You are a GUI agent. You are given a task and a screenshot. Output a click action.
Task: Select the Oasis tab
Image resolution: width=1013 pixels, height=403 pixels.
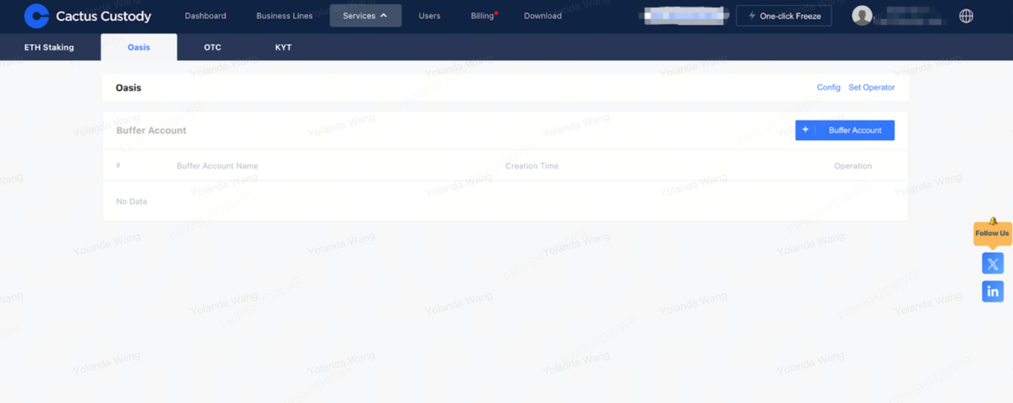point(138,47)
